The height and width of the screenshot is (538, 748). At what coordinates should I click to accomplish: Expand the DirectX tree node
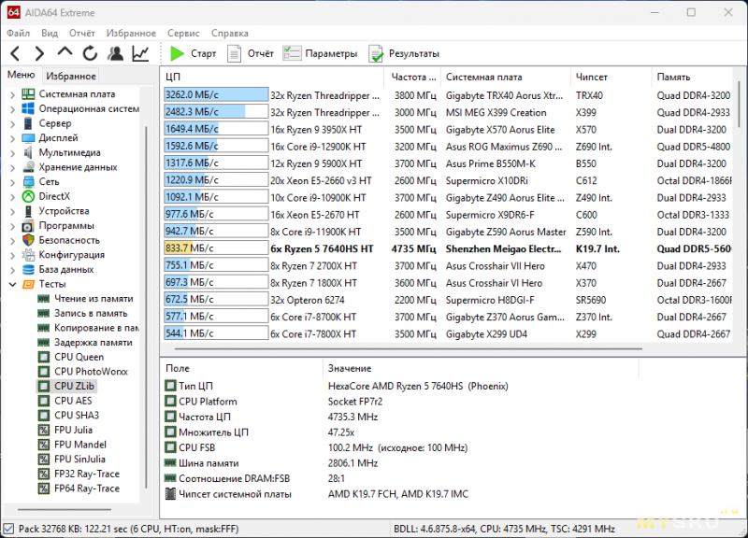12,197
